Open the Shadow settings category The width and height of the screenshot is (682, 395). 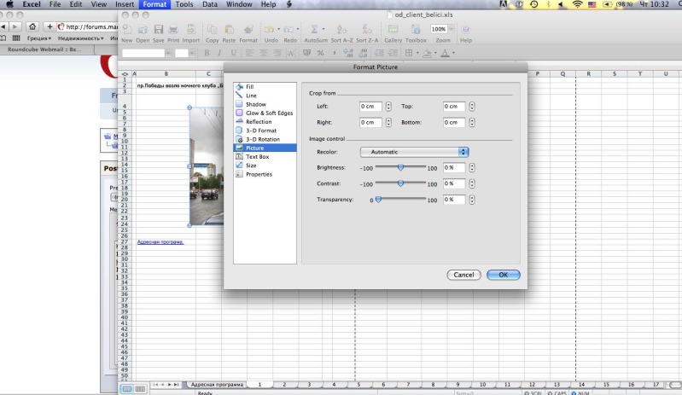(255, 104)
